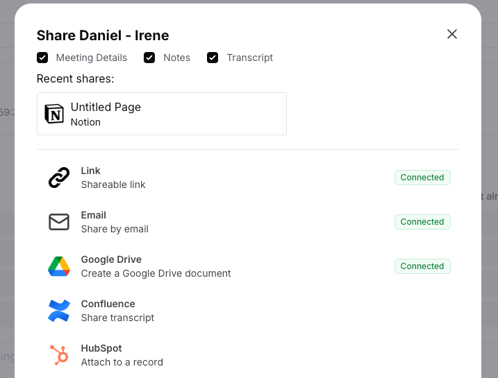Click the Connected badge next to Email

[x=422, y=222]
